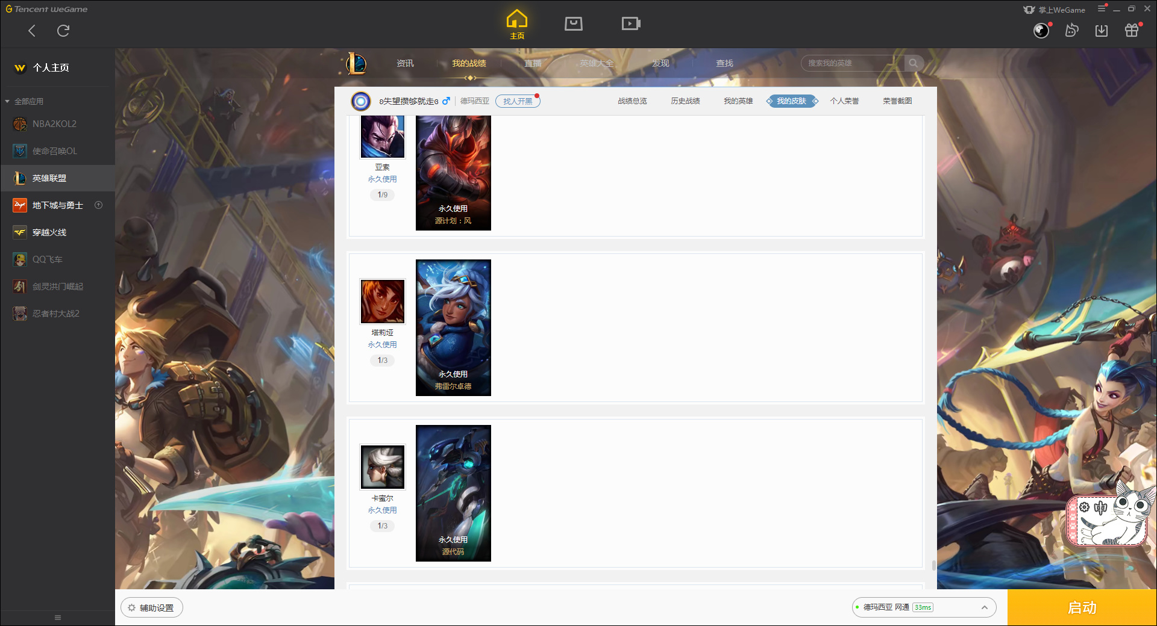Image resolution: width=1157 pixels, height=626 pixels.
Task: Open the globe avatar icon at top right
Action: [x=1041, y=31]
